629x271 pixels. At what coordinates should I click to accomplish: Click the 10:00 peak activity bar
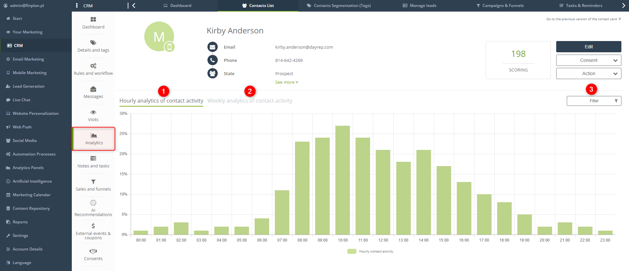[x=342, y=180]
